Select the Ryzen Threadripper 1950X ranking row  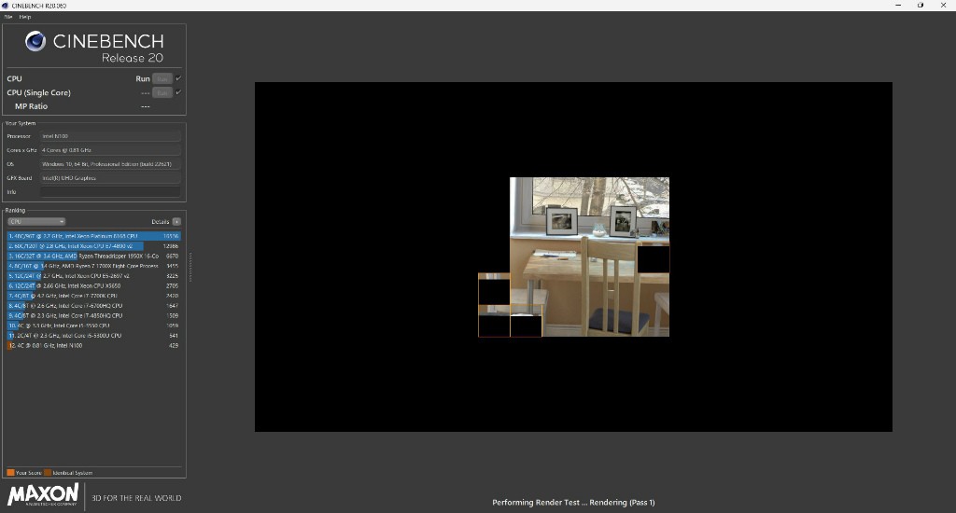94,256
